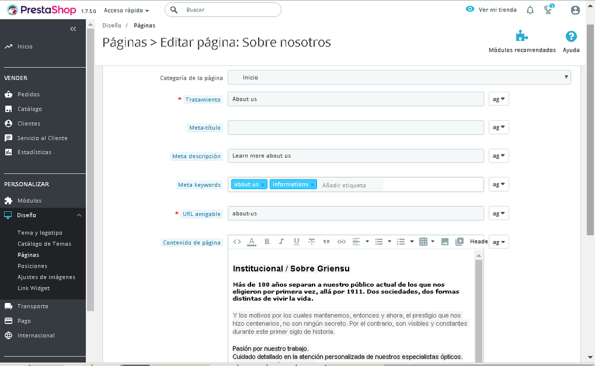The height and width of the screenshot is (366, 595).
Task: Insert a link from editor toolbar
Action: click(342, 242)
